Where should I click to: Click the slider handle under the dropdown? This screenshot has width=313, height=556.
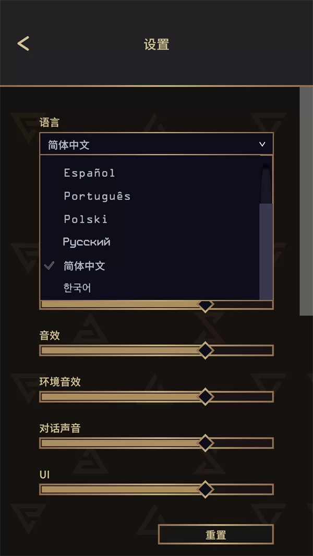pyautogui.click(x=205, y=305)
